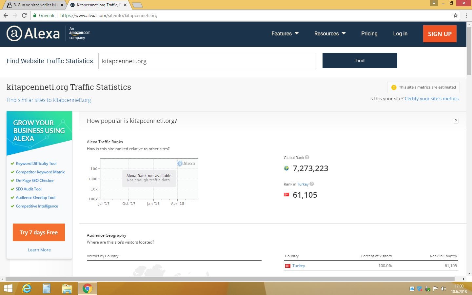Click the browser address bar URL

click(109, 15)
